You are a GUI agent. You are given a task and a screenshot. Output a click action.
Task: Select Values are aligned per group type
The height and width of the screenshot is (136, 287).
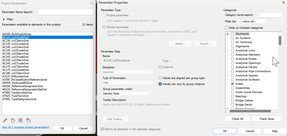point(160,78)
